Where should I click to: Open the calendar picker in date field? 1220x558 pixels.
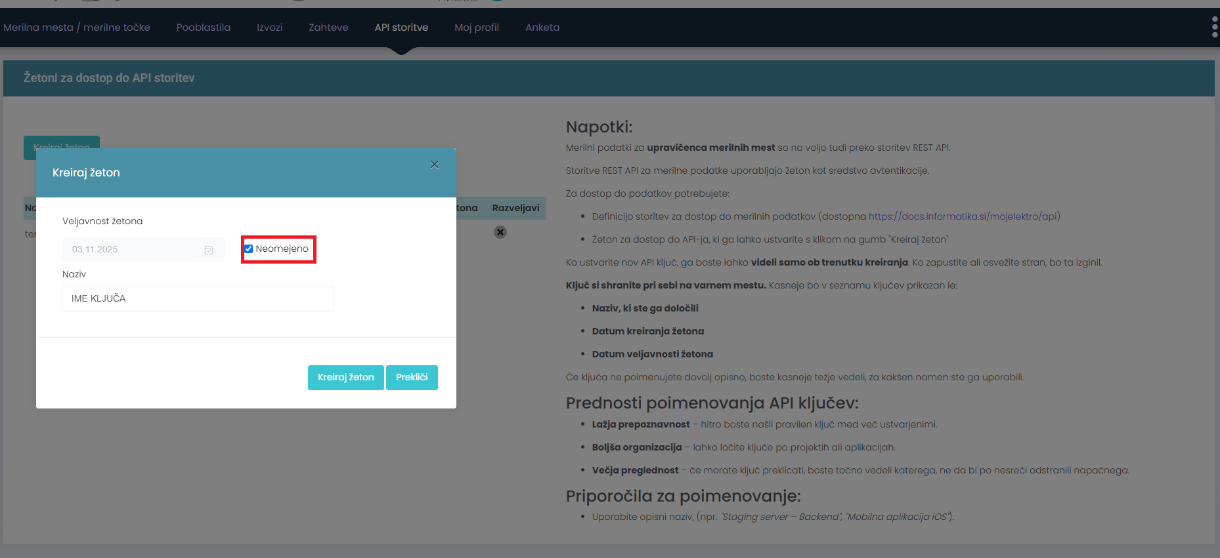(x=209, y=250)
